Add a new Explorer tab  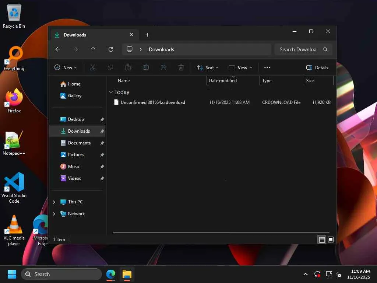point(147,35)
